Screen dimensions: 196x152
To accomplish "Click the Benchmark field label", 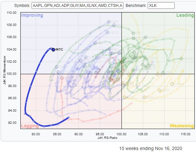I will coord(136,6).
